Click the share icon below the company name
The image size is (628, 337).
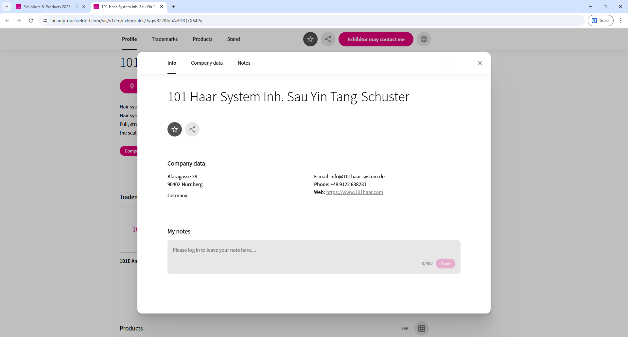point(192,129)
